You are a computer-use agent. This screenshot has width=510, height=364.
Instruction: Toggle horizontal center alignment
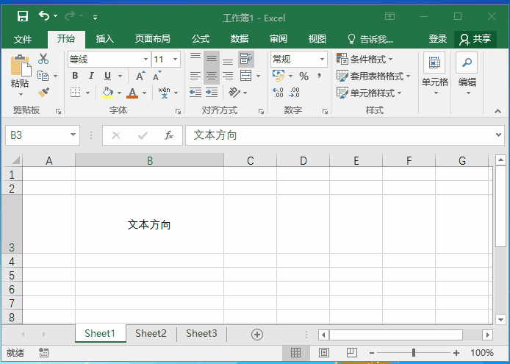coord(212,76)
